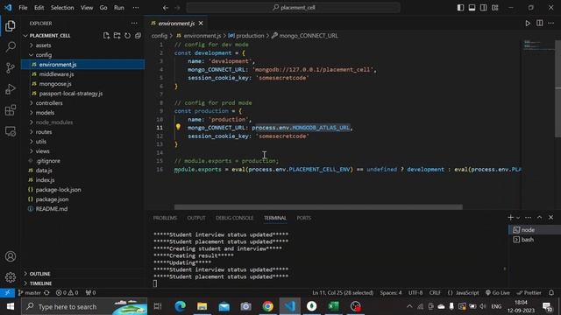The width and height of the screenshot is (561, 315).
Task: Open the remote window indicator
Action: coord(7,292)
